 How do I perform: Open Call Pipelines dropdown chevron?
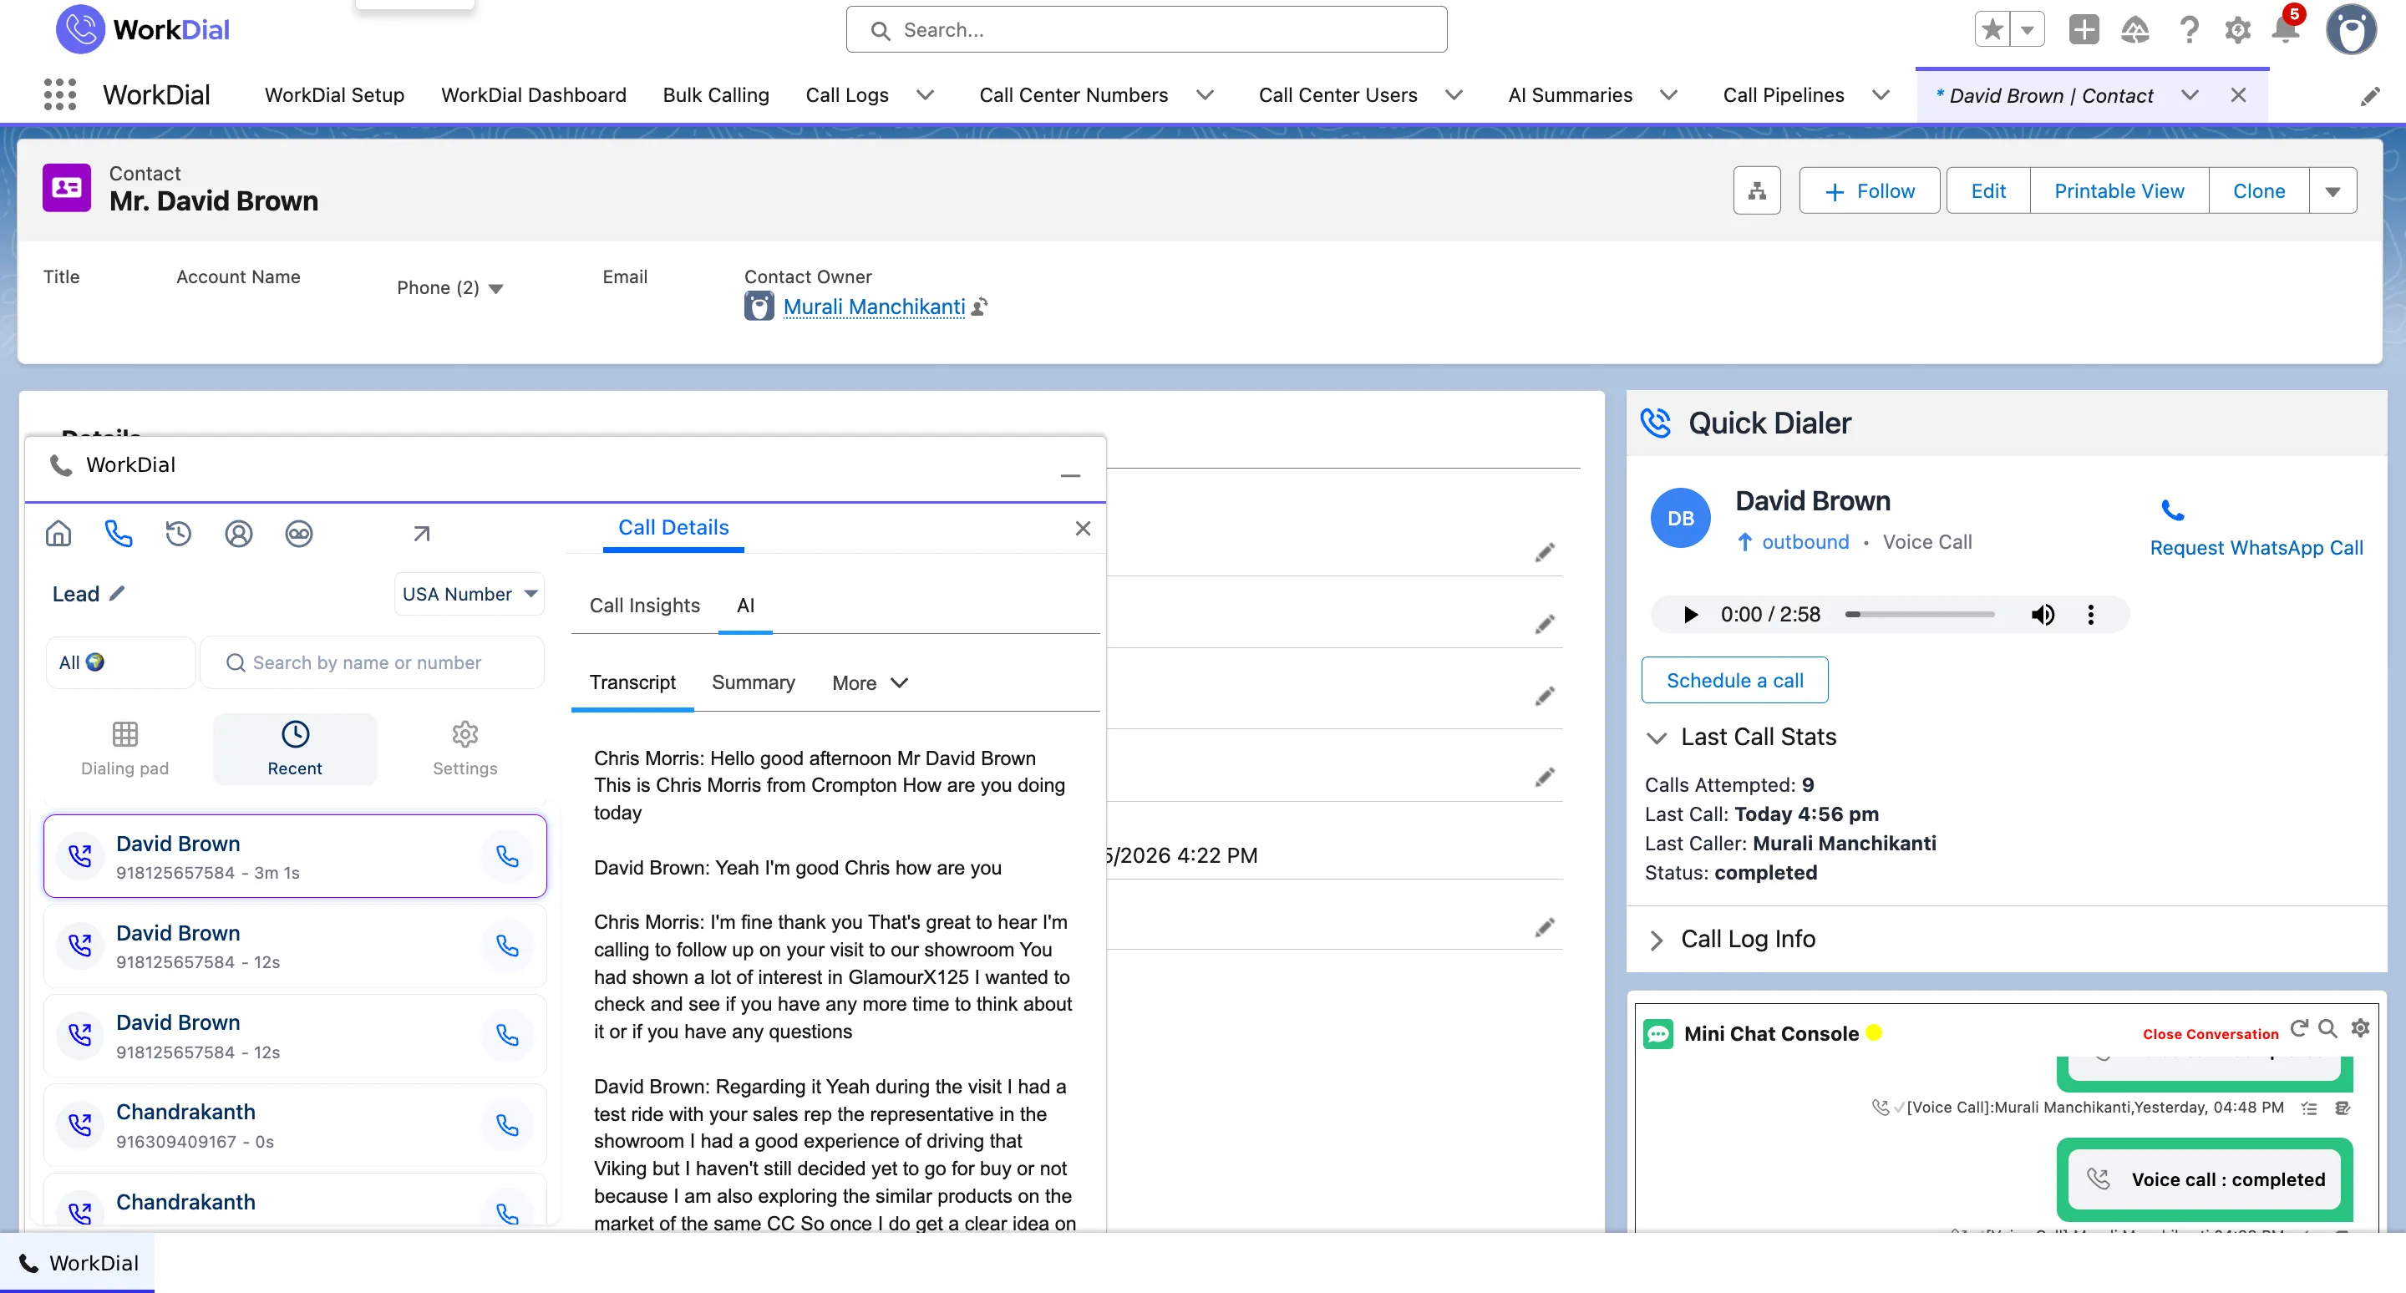click(1881, 95)
